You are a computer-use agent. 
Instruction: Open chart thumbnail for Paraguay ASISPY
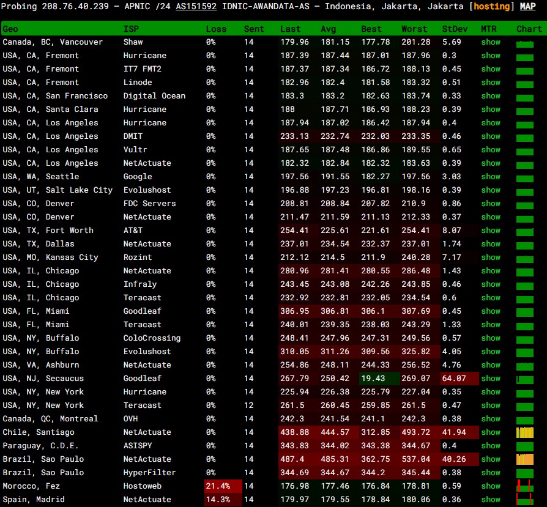(525, 446)
